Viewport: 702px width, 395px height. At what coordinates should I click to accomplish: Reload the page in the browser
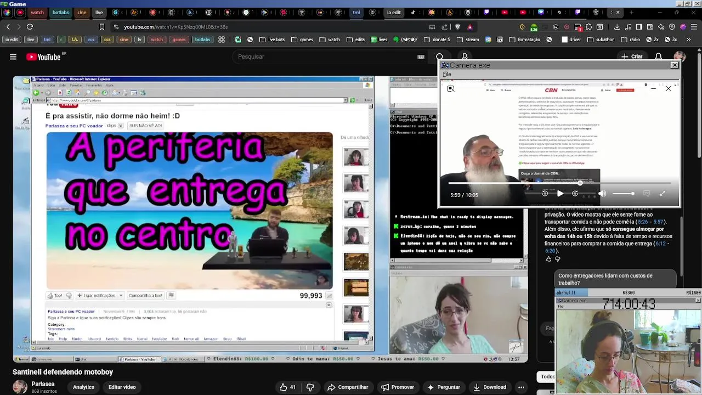coord(30,26)
